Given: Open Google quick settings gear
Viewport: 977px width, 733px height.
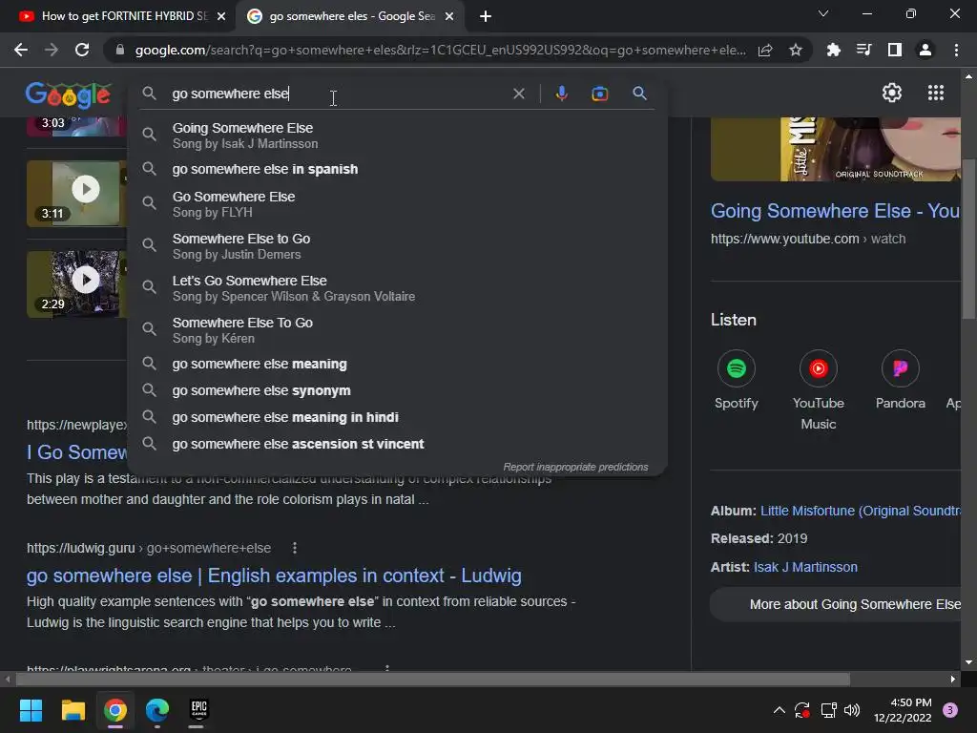Looking at the screenshot, I should (x=892, y=93).
